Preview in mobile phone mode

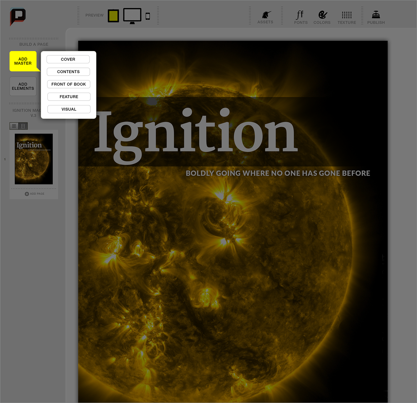pyautogui.click(x=148, y=16)
